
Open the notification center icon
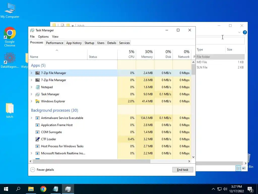coord(250,189)
